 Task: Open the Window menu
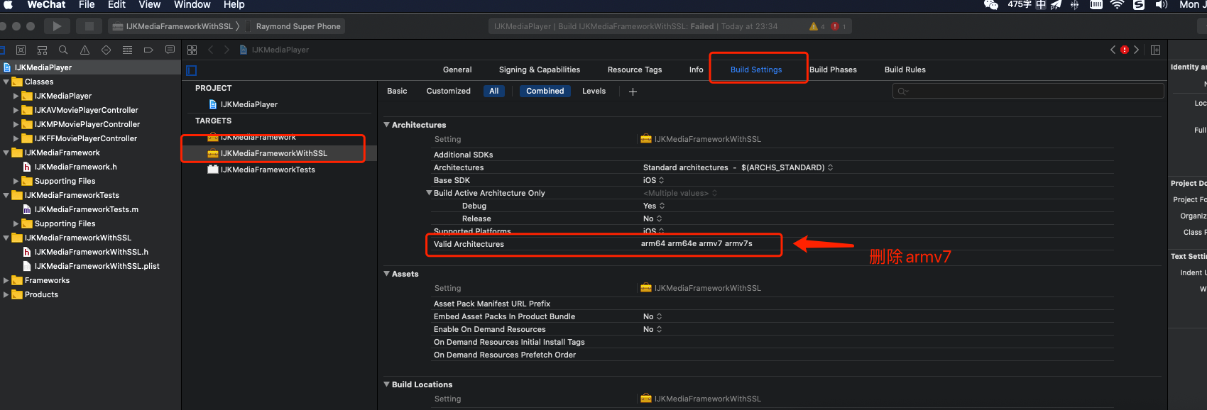192,5
